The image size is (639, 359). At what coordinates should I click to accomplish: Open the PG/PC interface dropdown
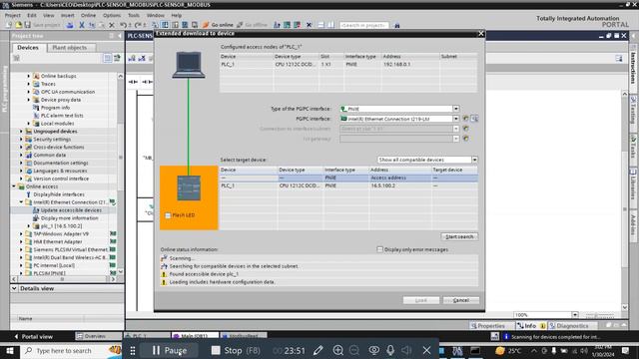456,119
